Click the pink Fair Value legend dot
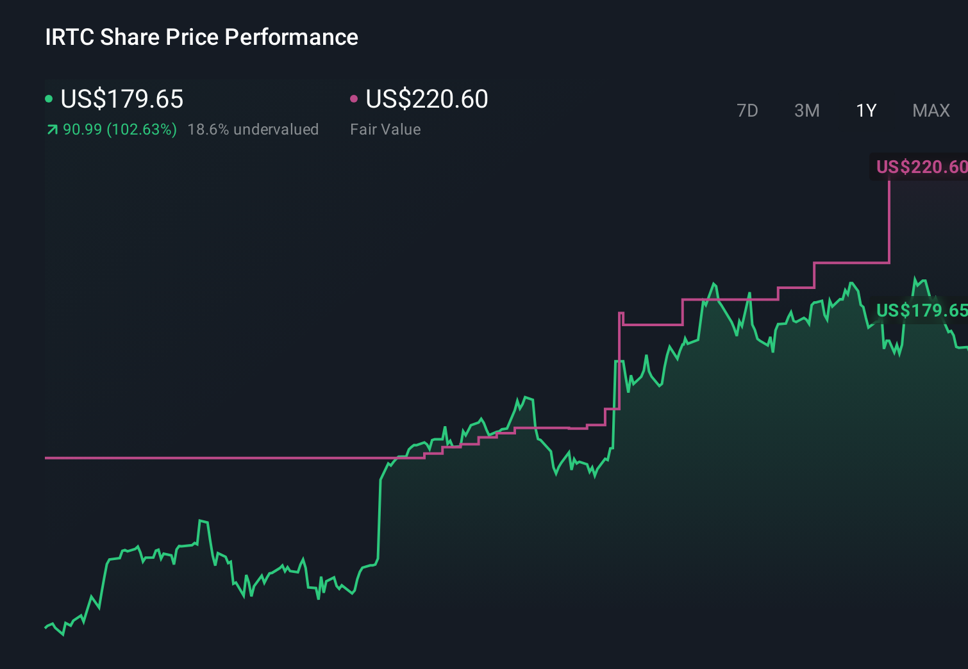 pos(353,99)
